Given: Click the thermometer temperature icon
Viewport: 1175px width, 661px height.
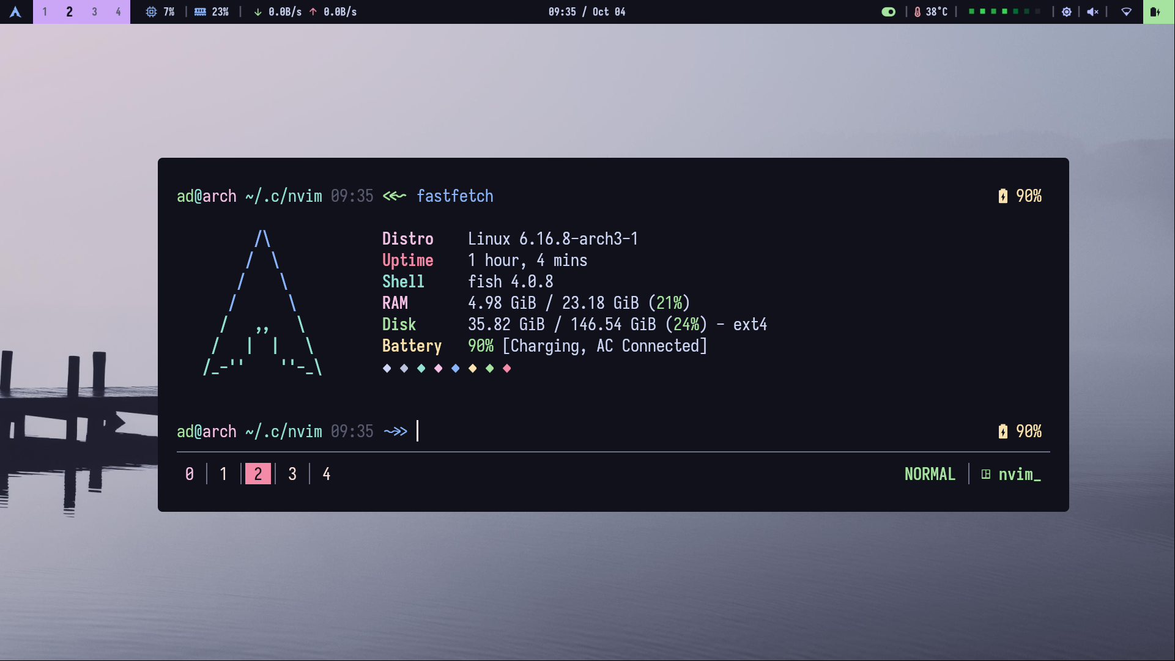Looking at the screenshot, I should [x=917, y=12].
